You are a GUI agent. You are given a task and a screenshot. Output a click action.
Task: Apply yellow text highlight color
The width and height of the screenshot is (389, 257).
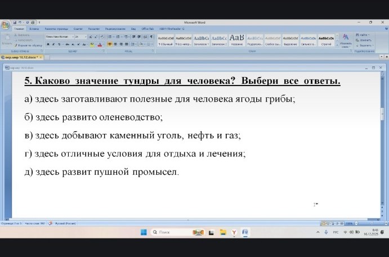(x=92, y=44)
